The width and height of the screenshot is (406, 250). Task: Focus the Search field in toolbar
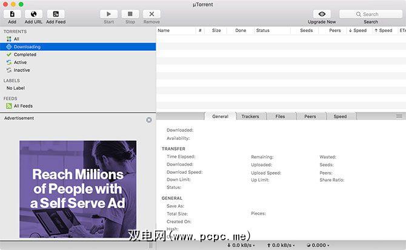click(x=371, y=14)
